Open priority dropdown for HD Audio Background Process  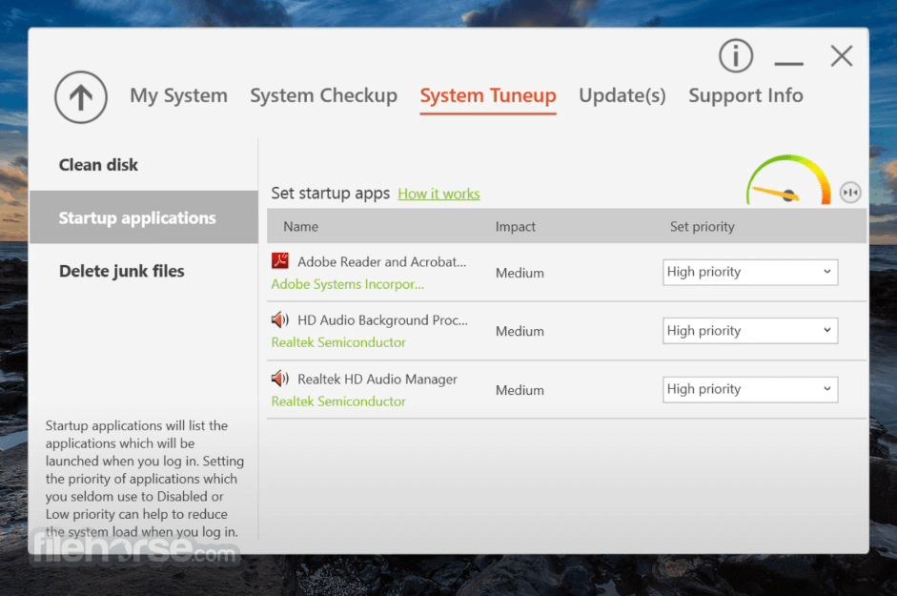coord(750,331)
